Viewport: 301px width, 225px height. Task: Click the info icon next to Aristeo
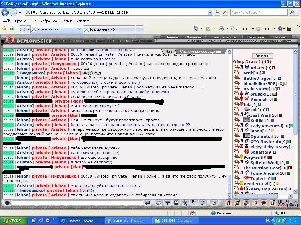(273, 68)
